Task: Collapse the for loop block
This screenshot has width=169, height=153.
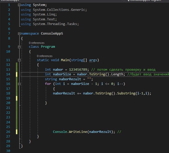Action: click(19, 84)
